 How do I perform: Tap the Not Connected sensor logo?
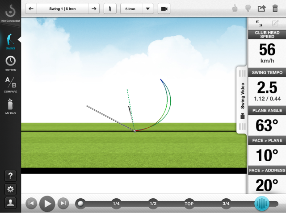click(10, 13)
